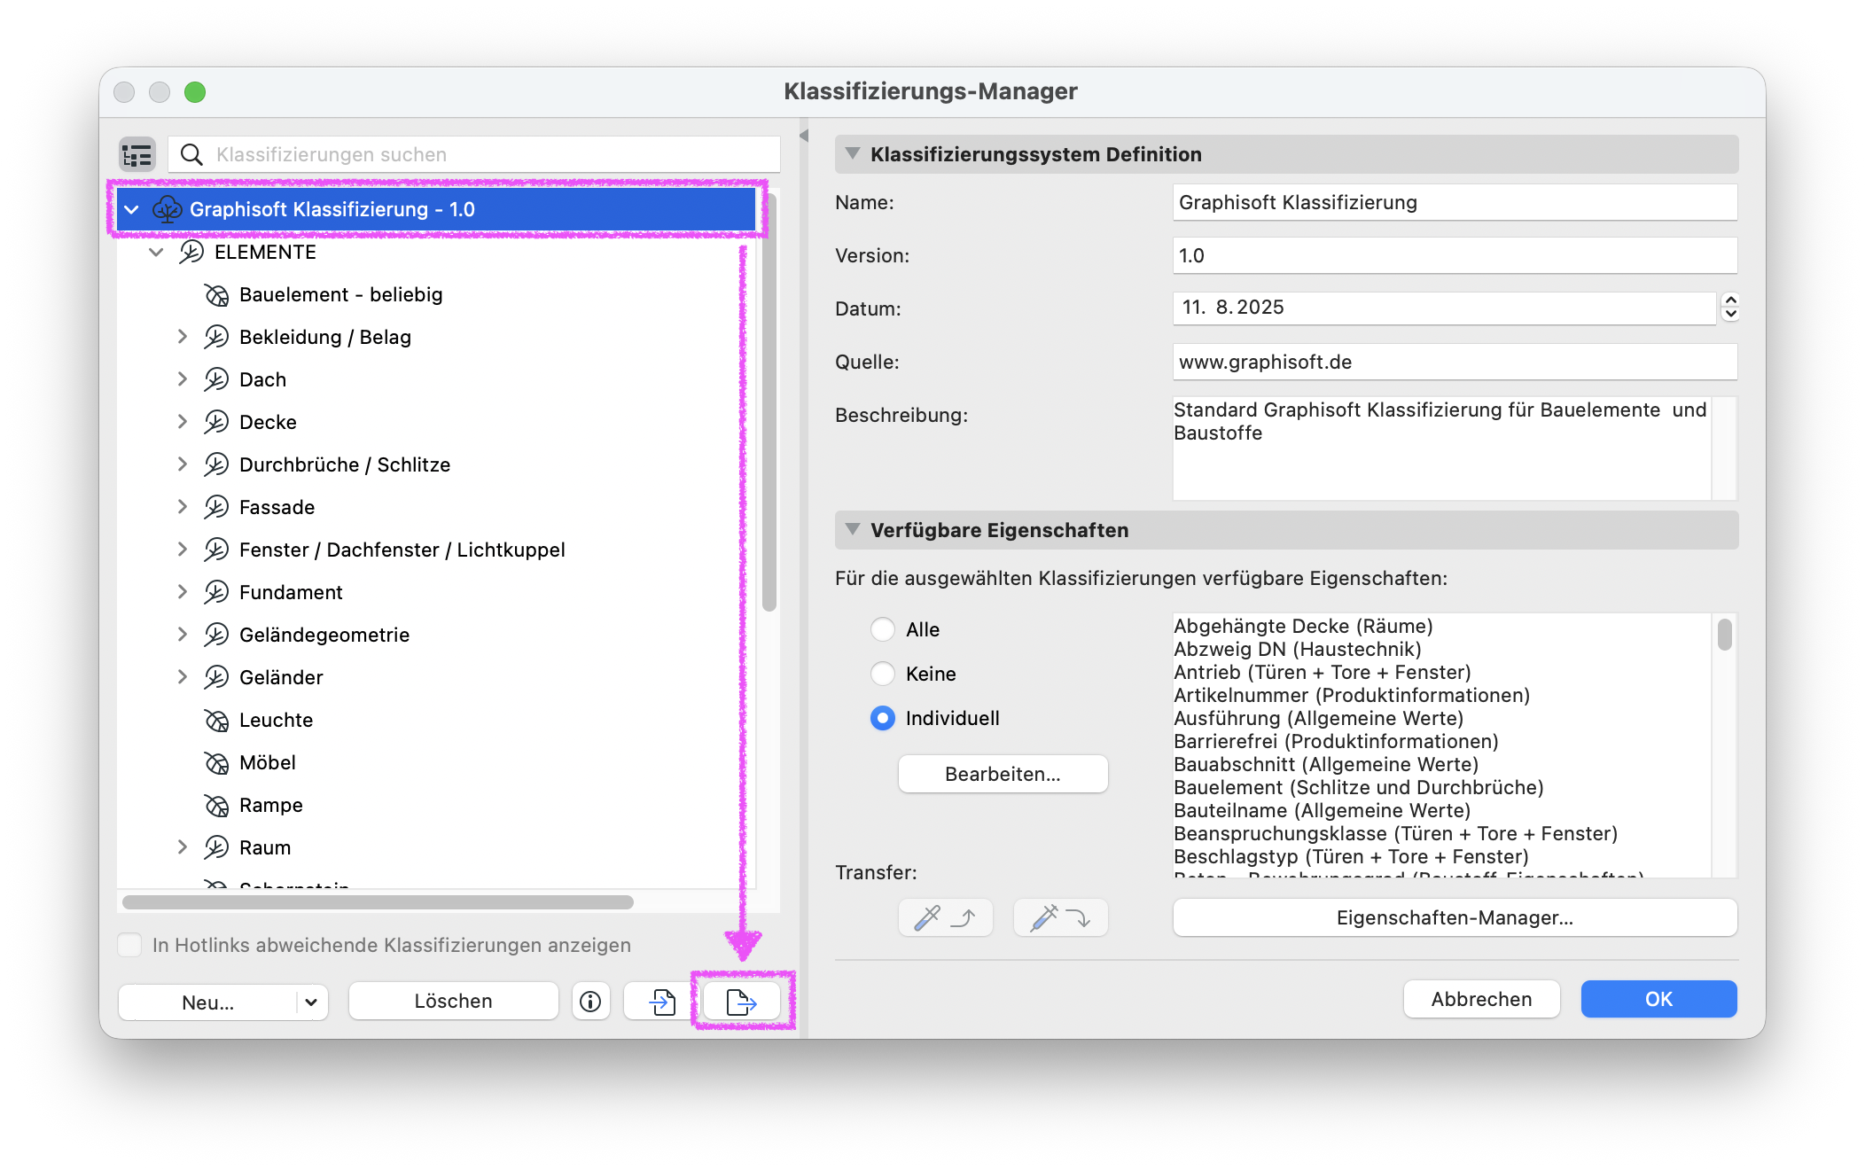The image size is (1865, 1170).
Task: Click the ELEMENTE branch icon
Action: pos(191,253)
